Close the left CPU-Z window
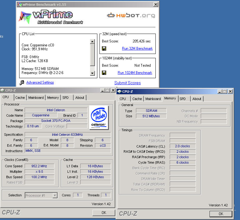Screen dimensions: 240x220 [113, 90]
